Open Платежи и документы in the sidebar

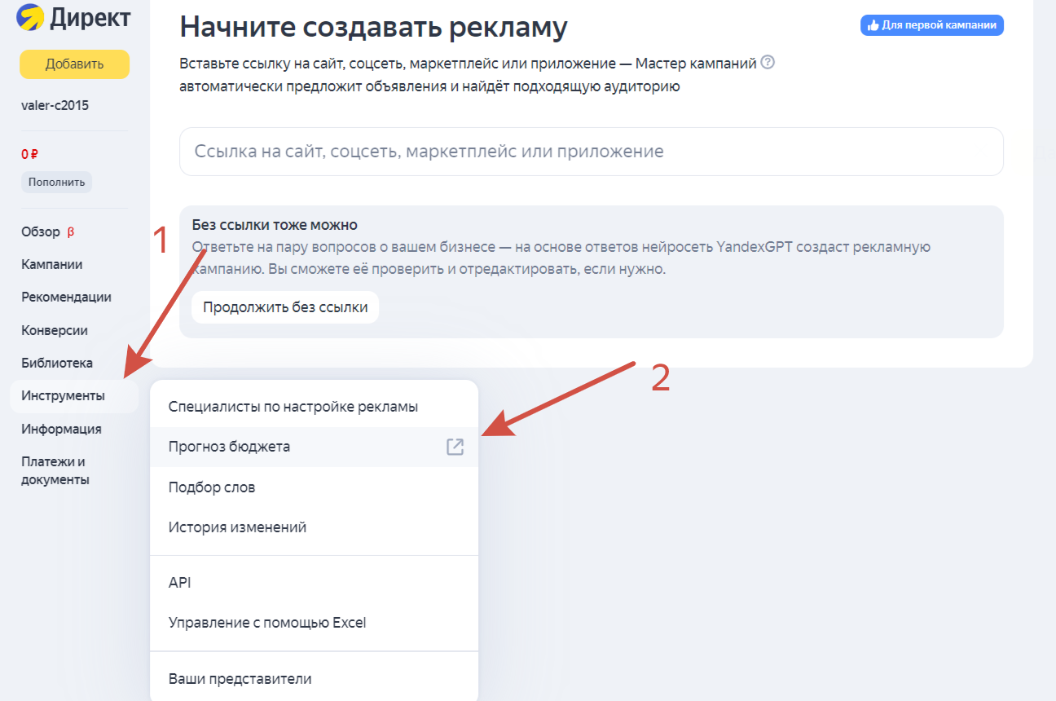55,470
